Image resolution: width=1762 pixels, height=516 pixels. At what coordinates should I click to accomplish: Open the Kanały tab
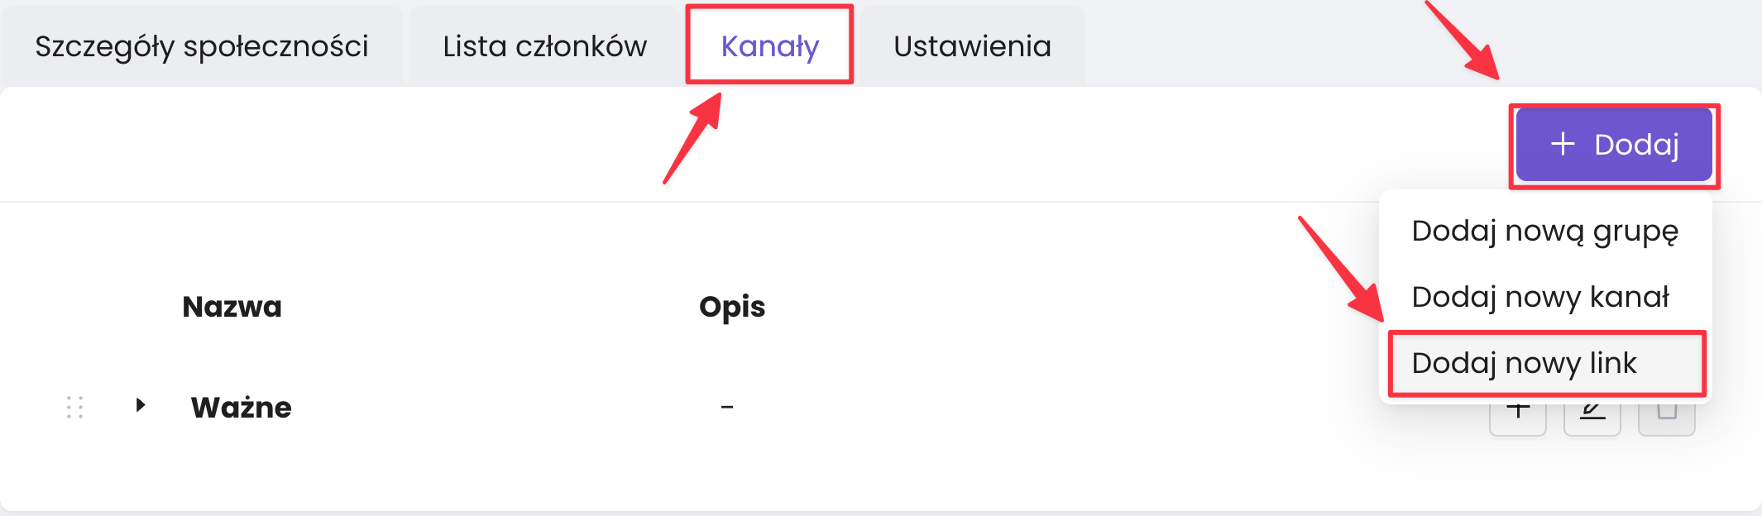[769, 46]
